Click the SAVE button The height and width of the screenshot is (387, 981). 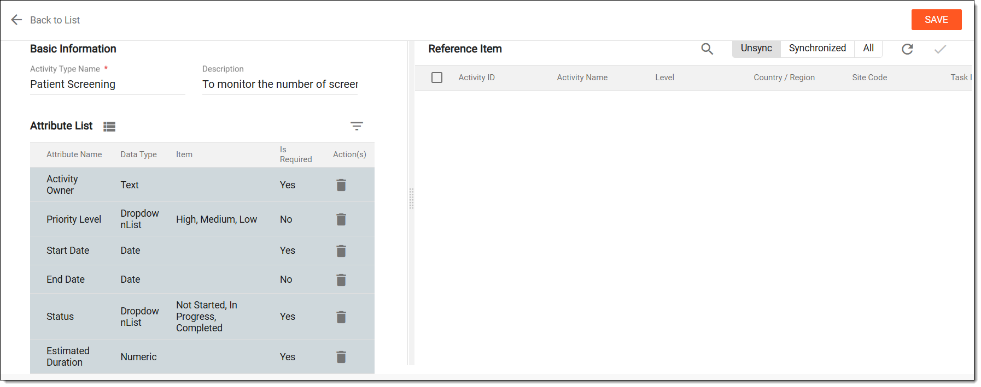tap(936, 20)
